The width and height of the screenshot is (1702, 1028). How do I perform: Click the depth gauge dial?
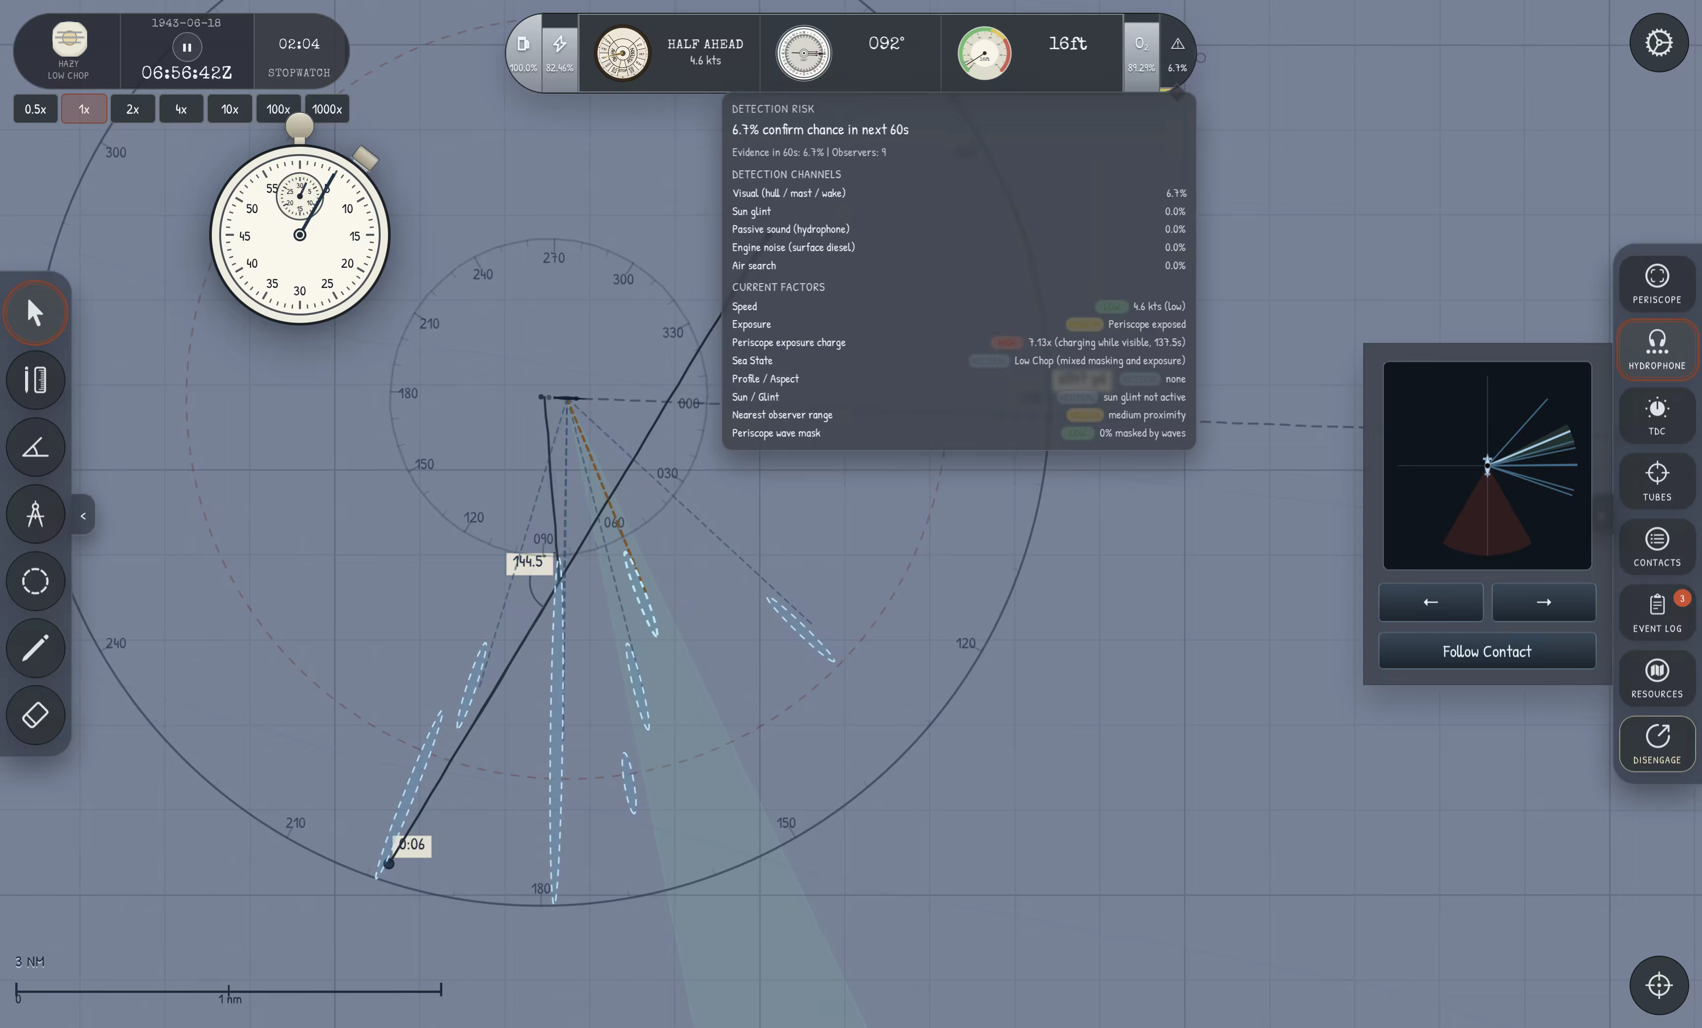[x=984, y=53]
